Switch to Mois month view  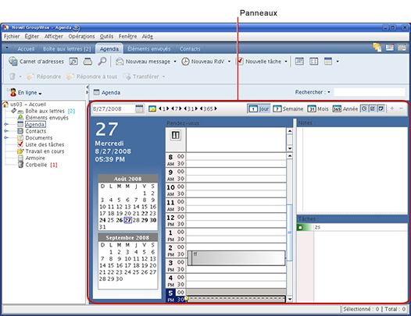coord(318,108)
